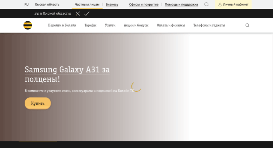
Task: Open Офисы и покрытие link
Action: click(x=144, y=5)
